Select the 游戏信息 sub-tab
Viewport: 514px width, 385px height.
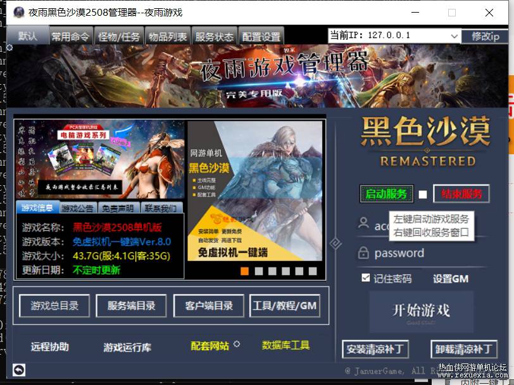click(x=37, y=207)
